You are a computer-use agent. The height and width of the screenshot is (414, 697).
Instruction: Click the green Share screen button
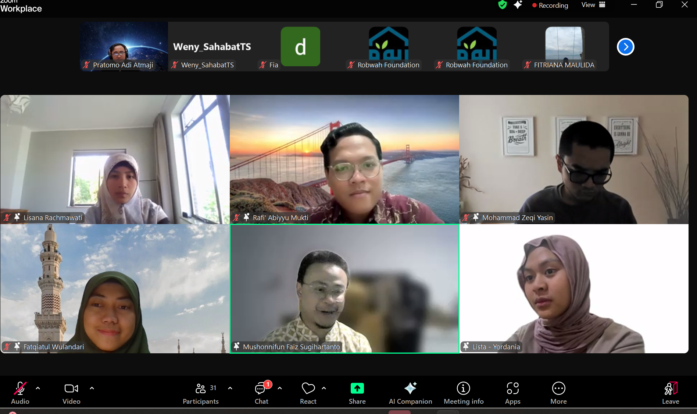(x=357, y=392)
